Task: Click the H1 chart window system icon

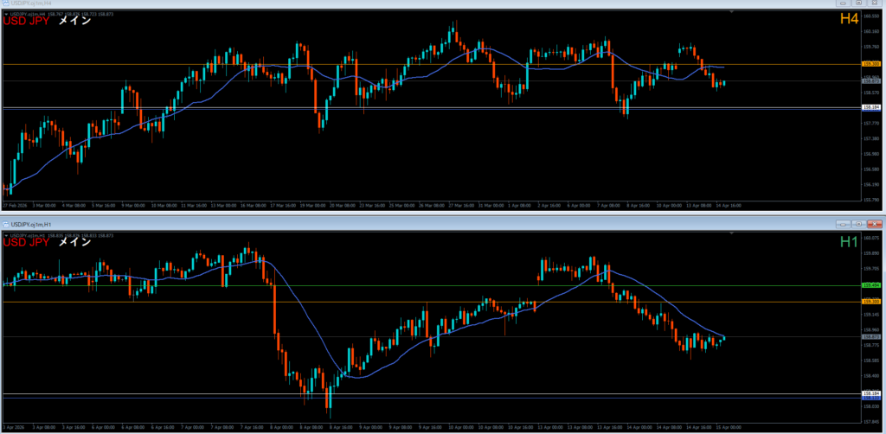Action: point(5,224)
